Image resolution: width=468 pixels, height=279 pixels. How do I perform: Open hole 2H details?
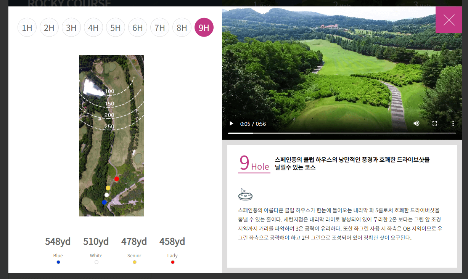pyautogui.click(x=49, y=27)
